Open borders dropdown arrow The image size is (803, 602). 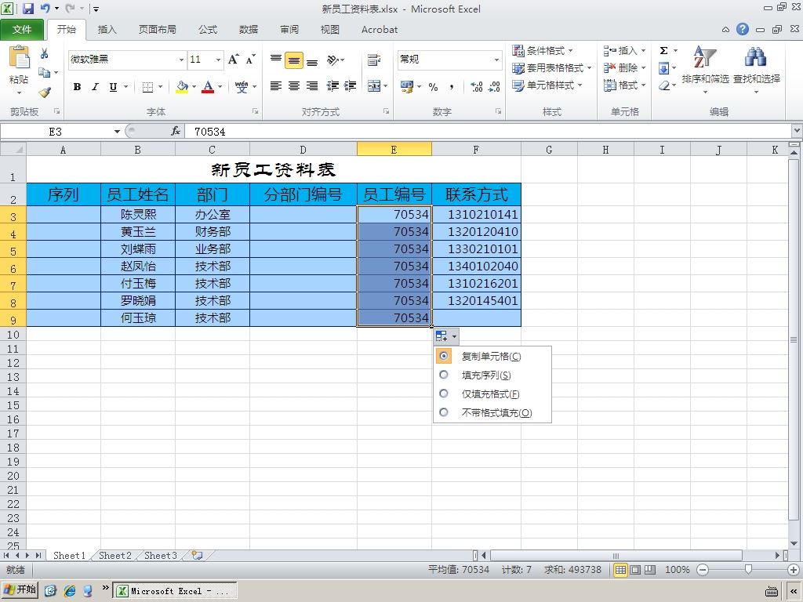[160, 87]
